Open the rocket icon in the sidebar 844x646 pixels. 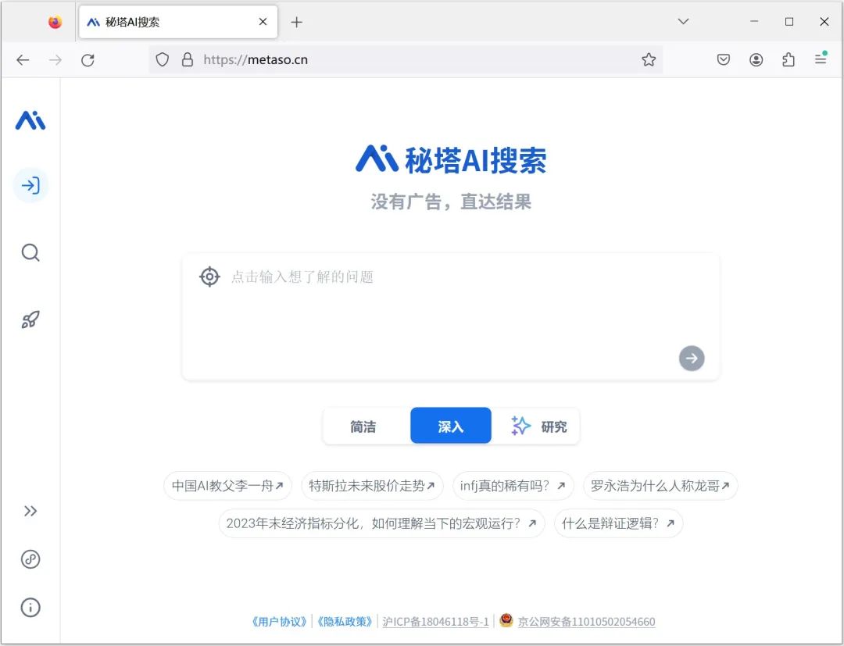click(30, 319)
